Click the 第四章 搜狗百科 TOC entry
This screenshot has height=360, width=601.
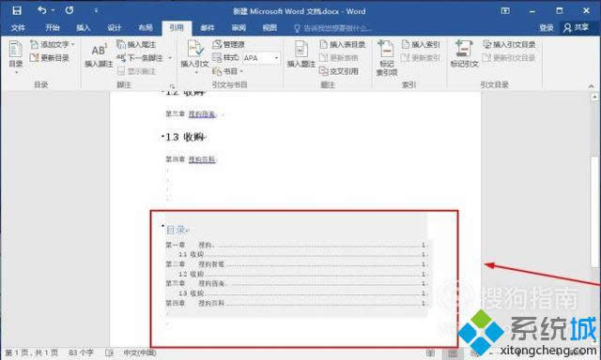pyautogui.click(x=296, y=303)
